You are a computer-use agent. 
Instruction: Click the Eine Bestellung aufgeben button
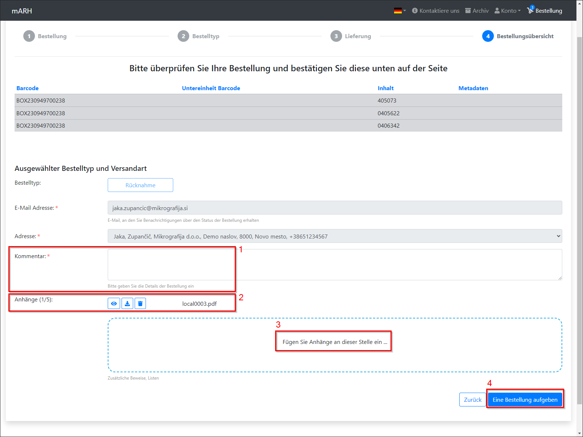(525, 400)
